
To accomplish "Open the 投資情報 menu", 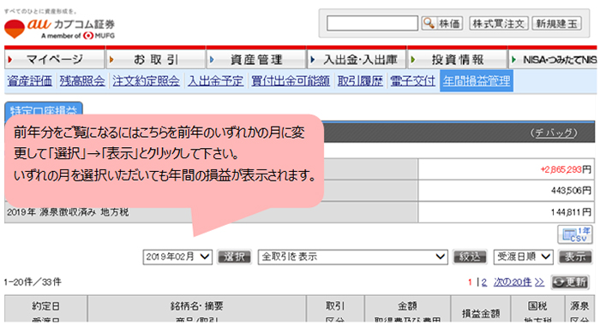I will 457,59.
